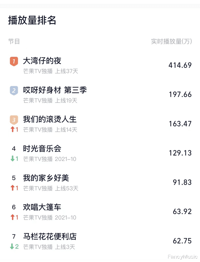The image size is (200, 262).
Task: Select the 实时播放量(万) column header
Action: coord(172,41)
